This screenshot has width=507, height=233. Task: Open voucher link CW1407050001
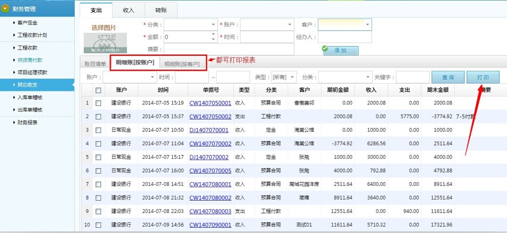coord(210,103)
